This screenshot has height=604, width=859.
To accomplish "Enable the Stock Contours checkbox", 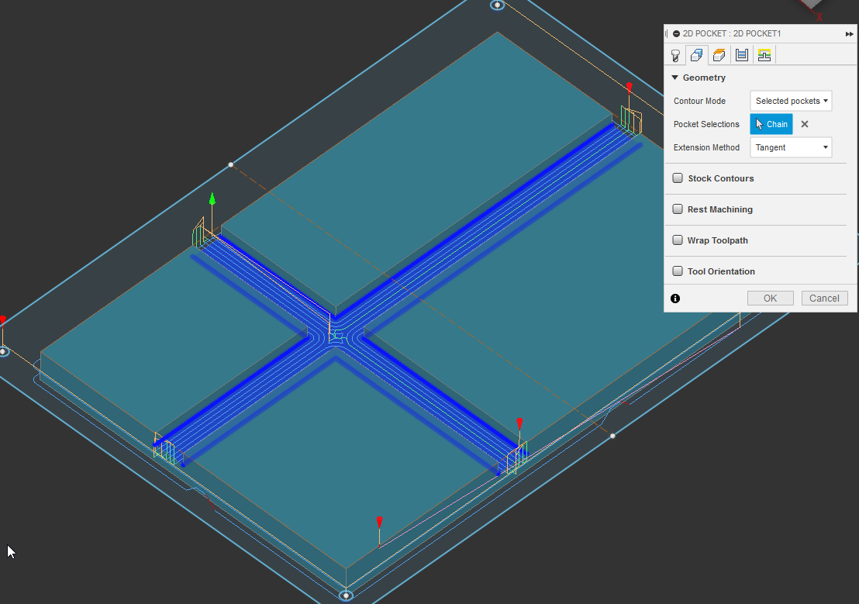I will tap(678, 178).
